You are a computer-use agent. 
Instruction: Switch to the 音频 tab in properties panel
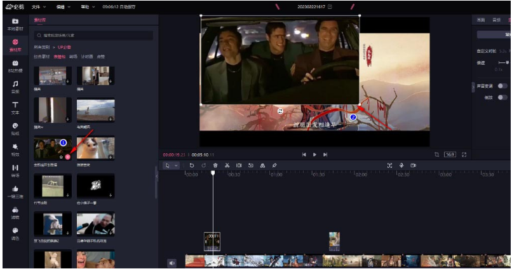(496, 20)
